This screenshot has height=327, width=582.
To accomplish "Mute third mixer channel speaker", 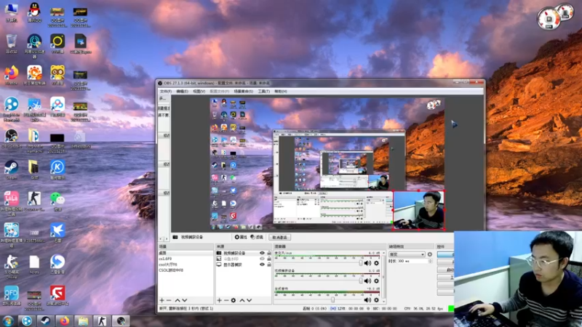I will coord(367,299).
